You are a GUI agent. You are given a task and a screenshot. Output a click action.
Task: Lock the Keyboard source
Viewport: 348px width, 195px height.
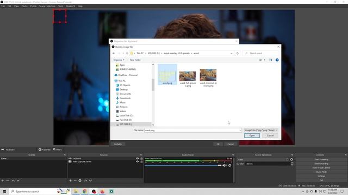[x=141, y=159]
